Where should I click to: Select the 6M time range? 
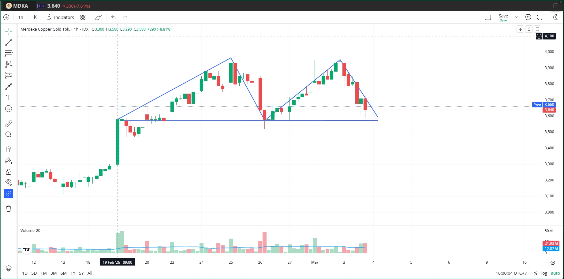[63, 273]
